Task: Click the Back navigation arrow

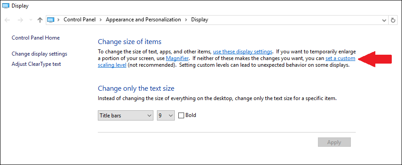Action: [x=7, y=20]
